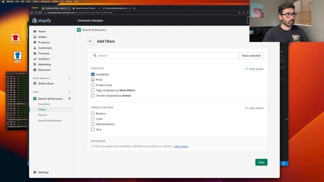
Task: Click the pin icon beside Search & Discovery
Action: 70,99
